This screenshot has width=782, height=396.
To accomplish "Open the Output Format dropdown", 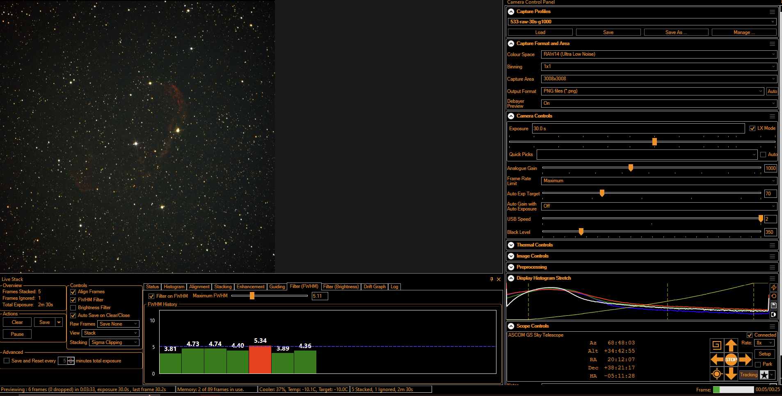I will (653, 91).
